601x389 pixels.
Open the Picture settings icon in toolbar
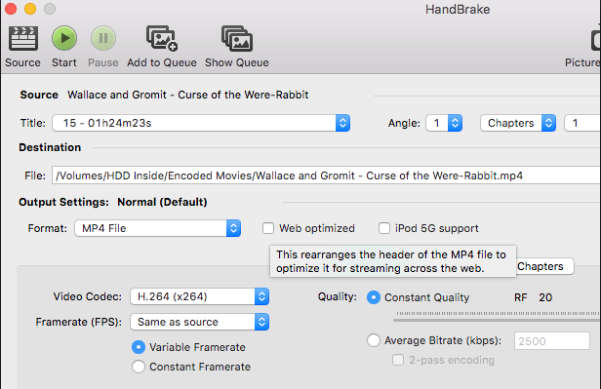pyautogui.click(x=595, y=39)
